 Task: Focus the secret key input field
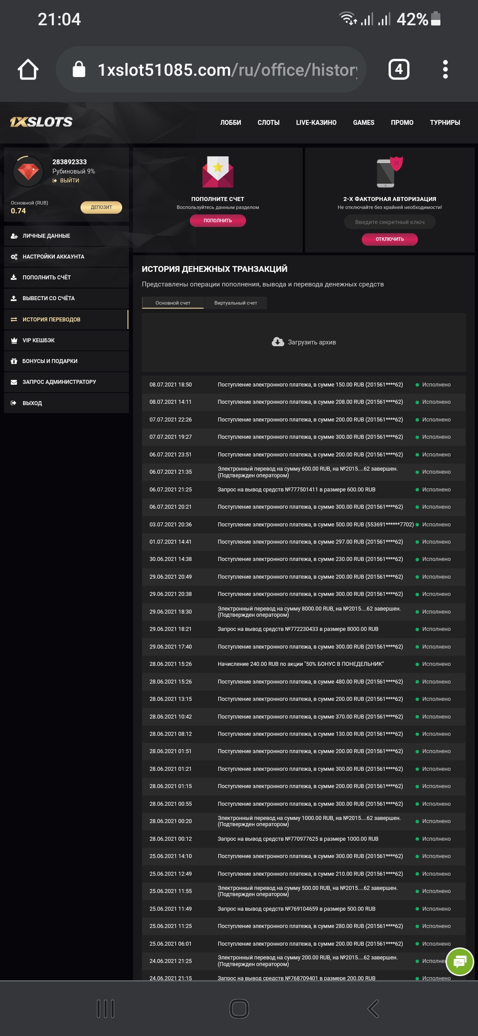[389, 222]
